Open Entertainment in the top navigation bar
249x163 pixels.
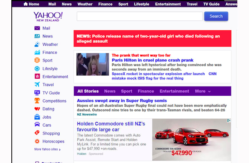pos(168,4)
